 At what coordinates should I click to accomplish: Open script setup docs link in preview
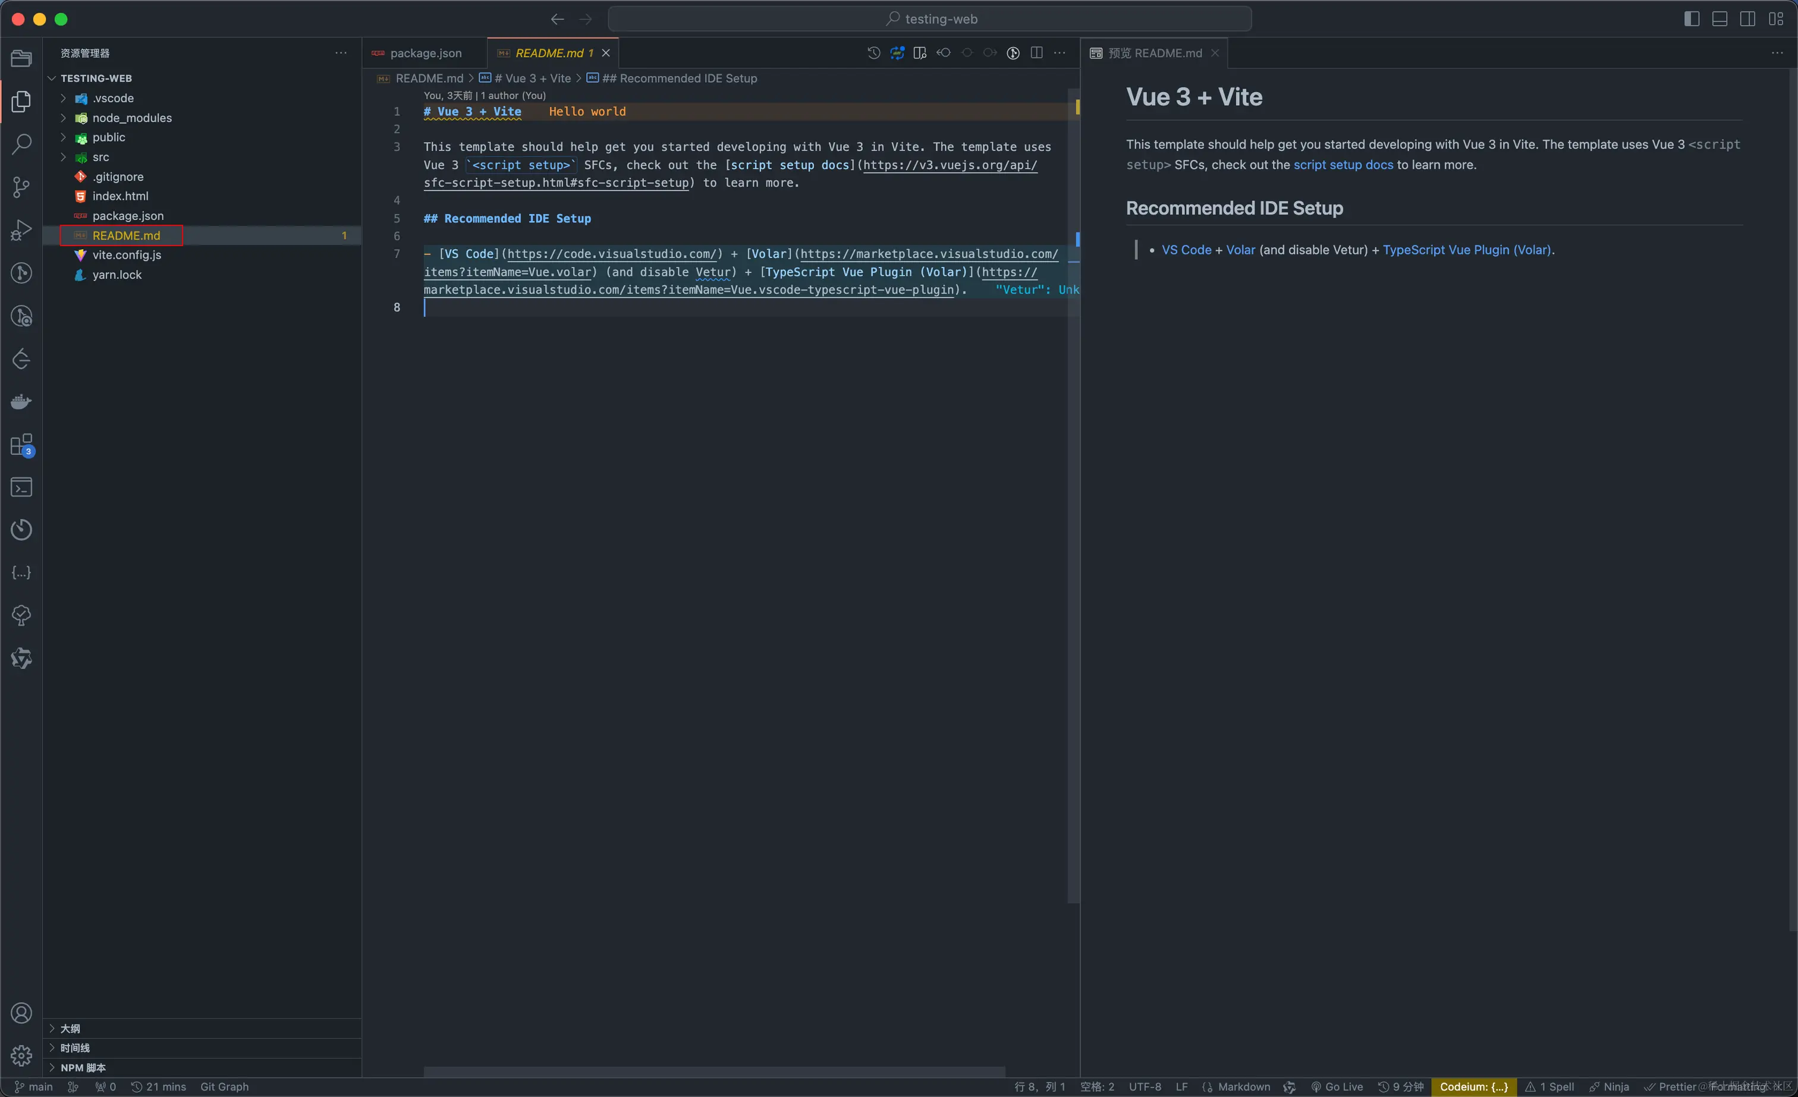(x=1343, y=165)
